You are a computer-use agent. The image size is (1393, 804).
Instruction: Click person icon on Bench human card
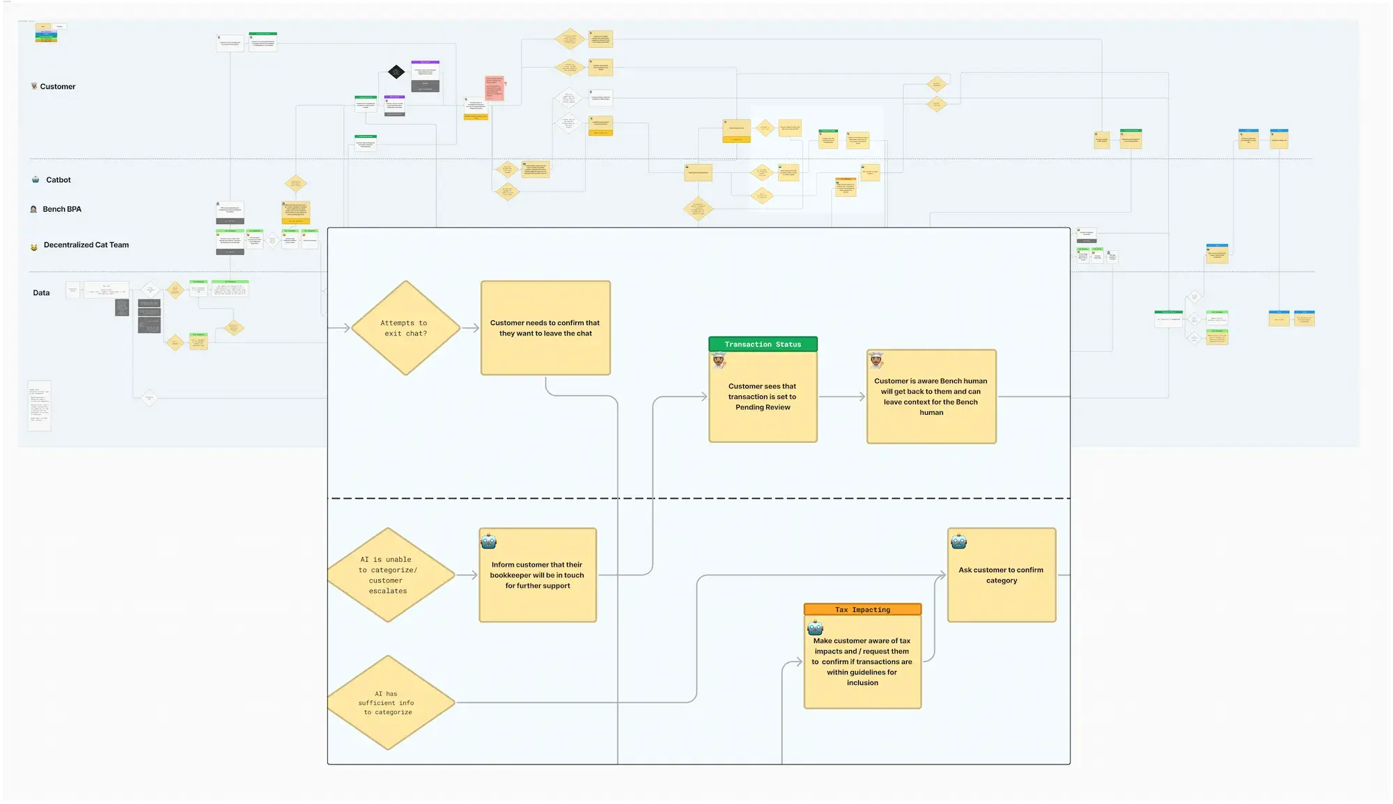click(876, 360)
